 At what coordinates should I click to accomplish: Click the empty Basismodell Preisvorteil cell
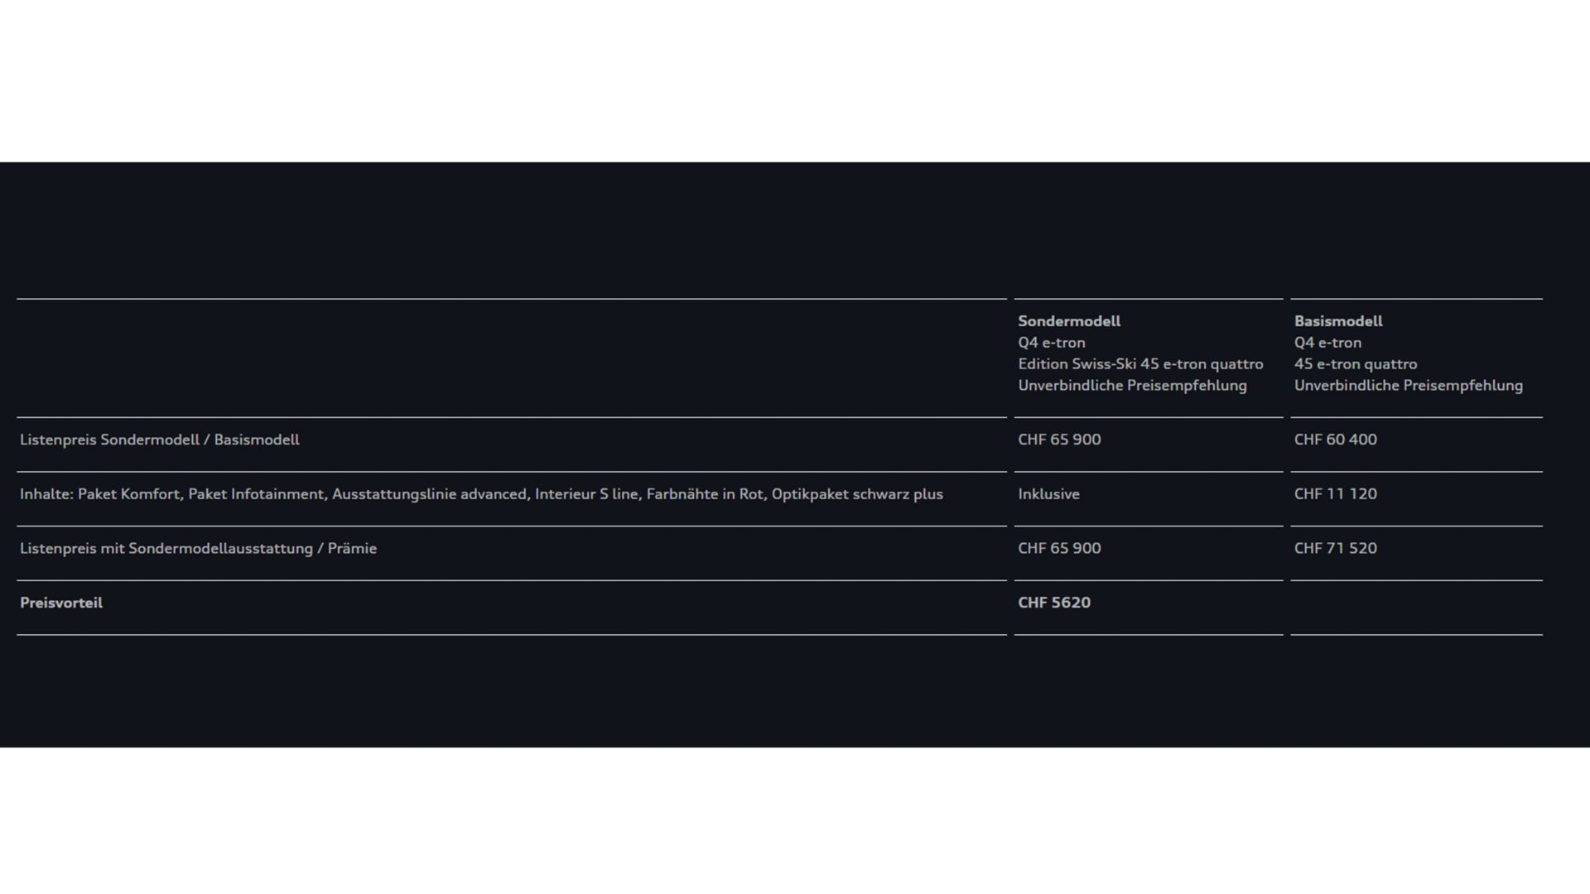click(1415, 607)
